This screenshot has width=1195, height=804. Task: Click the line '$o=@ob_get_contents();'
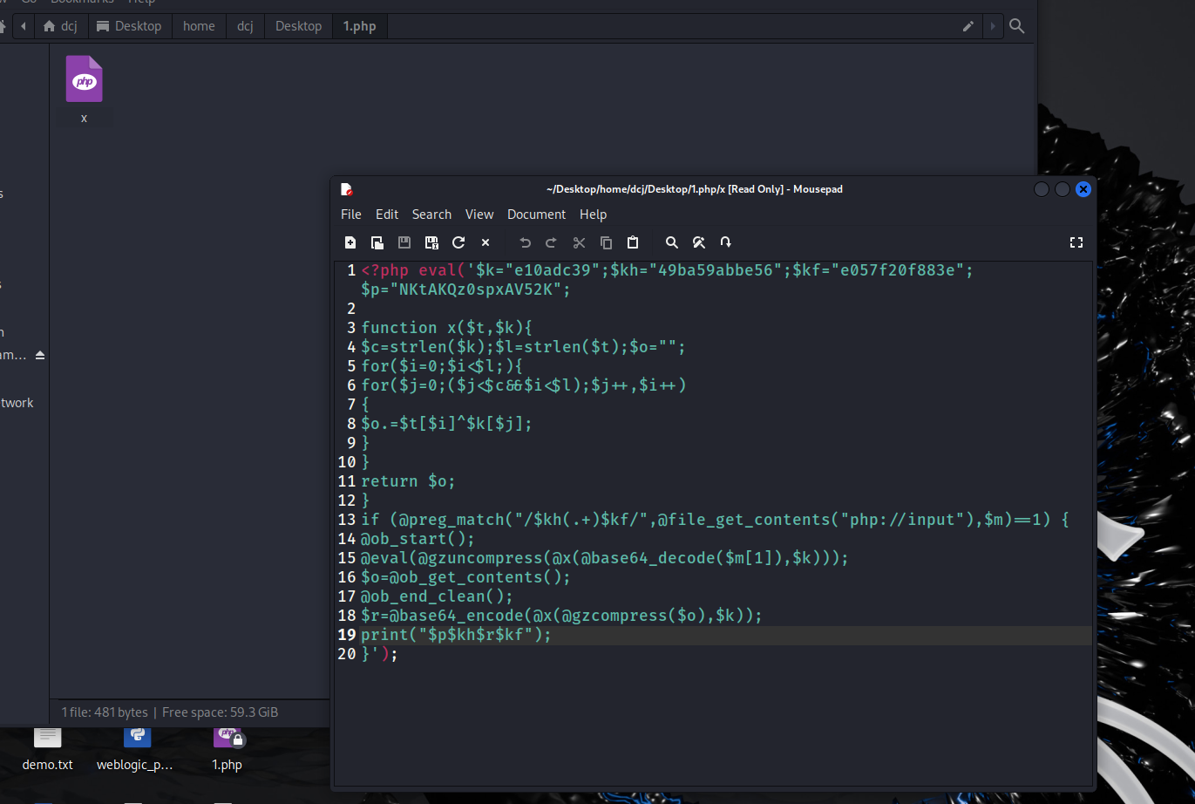click(465, 577)
